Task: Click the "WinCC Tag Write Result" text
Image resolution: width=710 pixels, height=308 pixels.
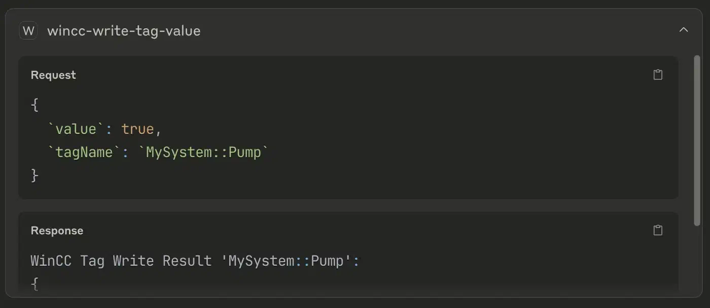Action: (121, 261)
